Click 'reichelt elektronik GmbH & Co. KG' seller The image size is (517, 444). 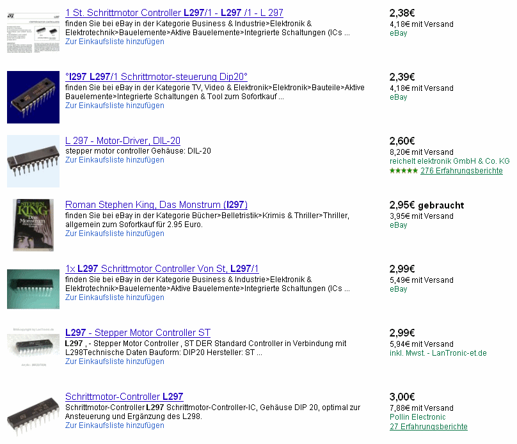tap(449, 161)
